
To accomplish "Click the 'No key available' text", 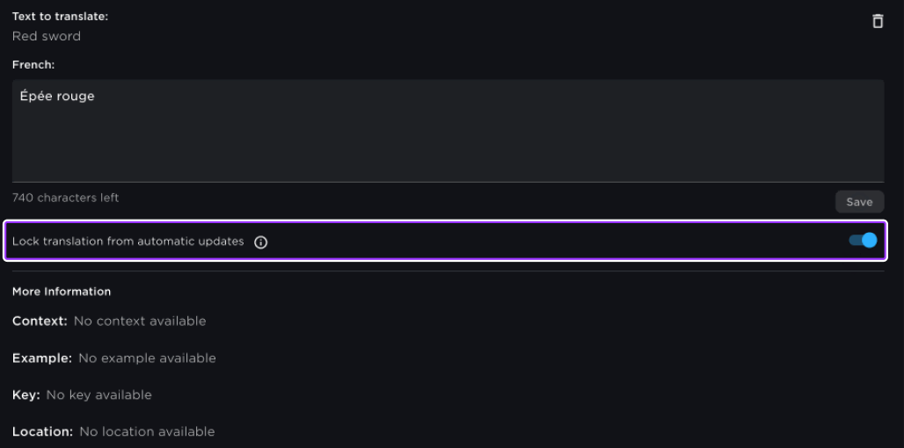I will 99,395.
